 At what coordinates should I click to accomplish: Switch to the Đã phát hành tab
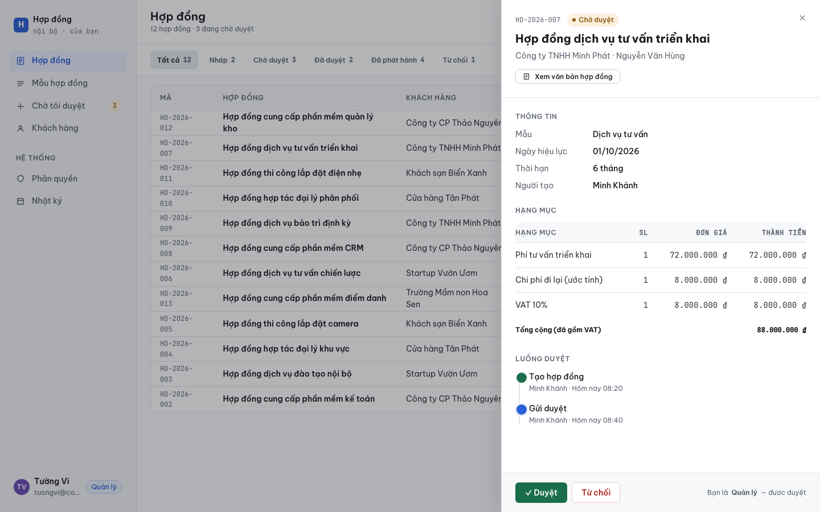(x=398, y=60)
